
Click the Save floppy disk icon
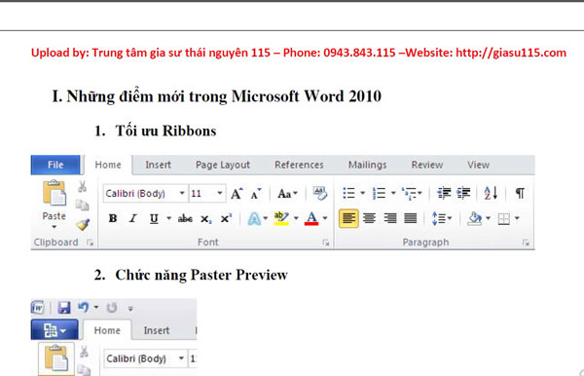coord(64,308)
